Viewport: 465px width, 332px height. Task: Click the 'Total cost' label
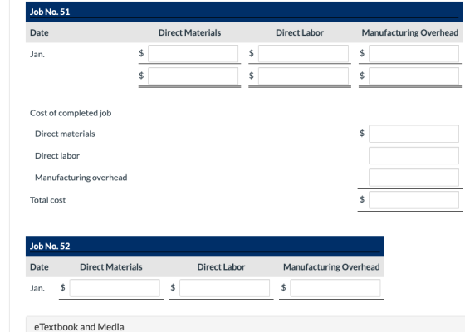click(48, 200)
